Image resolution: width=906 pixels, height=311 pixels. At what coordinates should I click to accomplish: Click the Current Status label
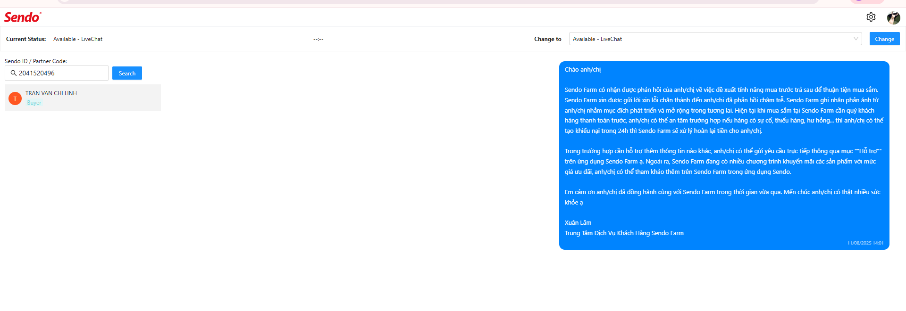[26, 39]
